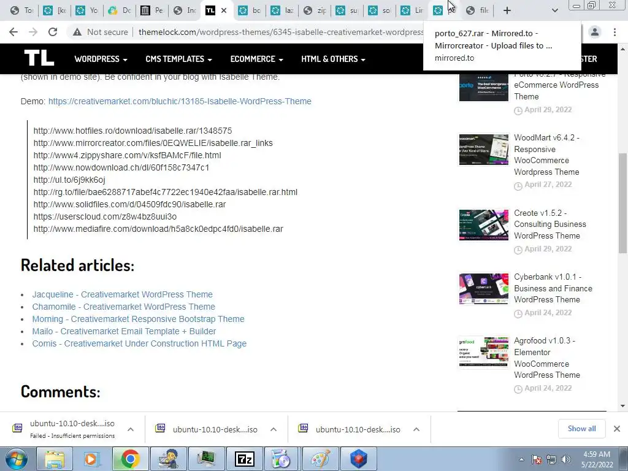This screenshot has width=628, height=471.
Task: Click the nowdownload.ch link text
Action: click(x=121, y=167)
